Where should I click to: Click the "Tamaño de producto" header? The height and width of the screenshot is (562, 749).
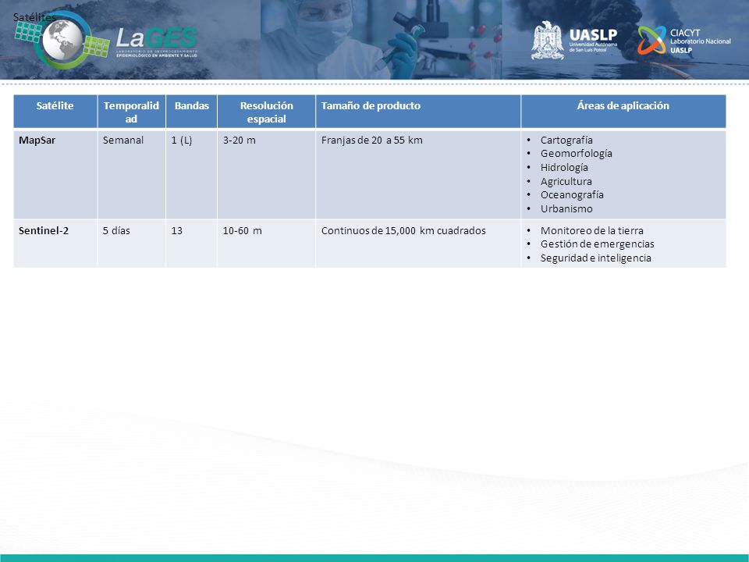pos(418,112)
